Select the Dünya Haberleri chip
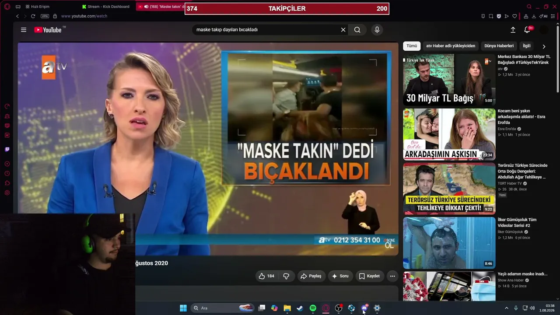 pyautogui.click(x=499, y=46)
